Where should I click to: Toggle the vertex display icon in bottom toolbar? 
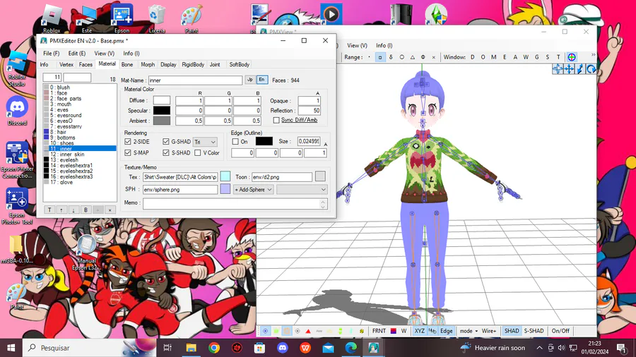pyautogui.click(x=265, y=331)
